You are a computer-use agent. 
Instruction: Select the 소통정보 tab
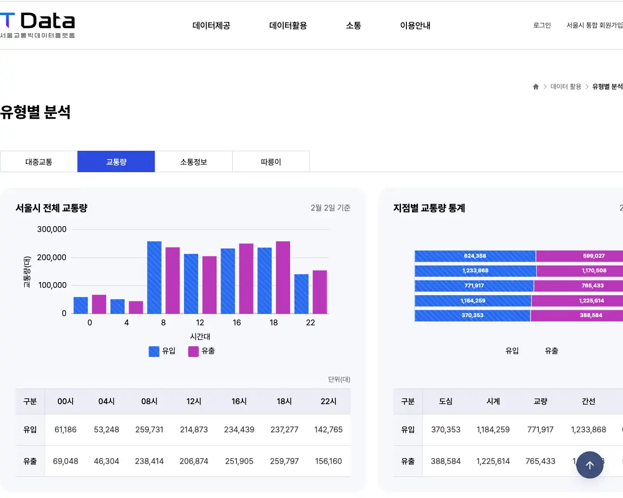193,161
